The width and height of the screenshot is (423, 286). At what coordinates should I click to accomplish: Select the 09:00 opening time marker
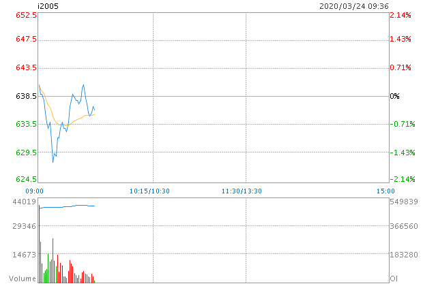pos(34,192)
